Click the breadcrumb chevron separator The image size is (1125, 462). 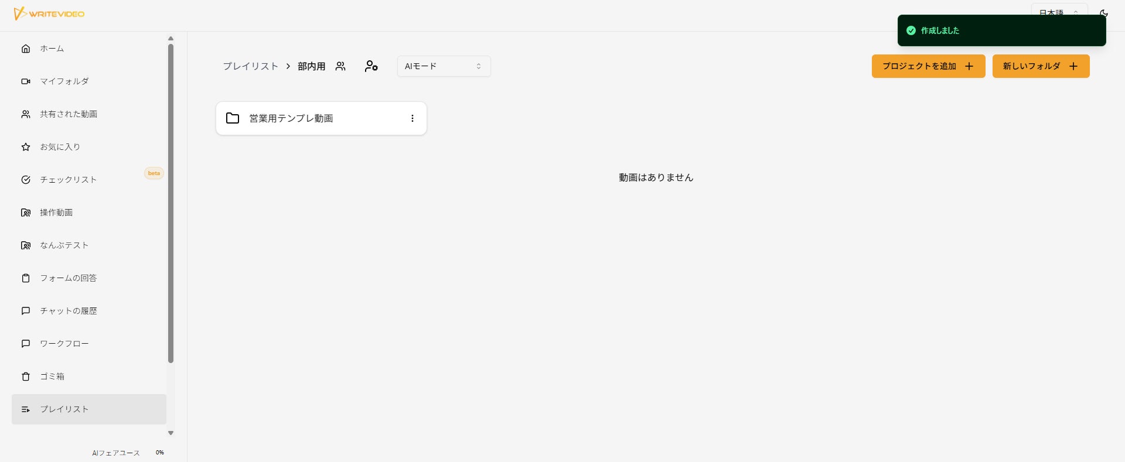pos(288,66)
